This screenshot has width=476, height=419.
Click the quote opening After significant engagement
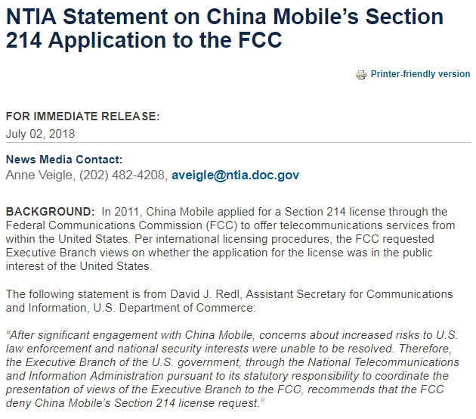coord(82,335)
